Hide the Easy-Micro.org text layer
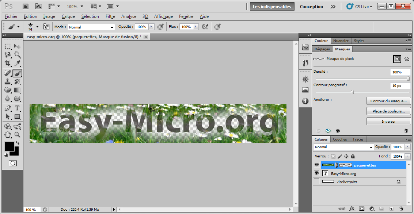 click(x=316, y=173)
